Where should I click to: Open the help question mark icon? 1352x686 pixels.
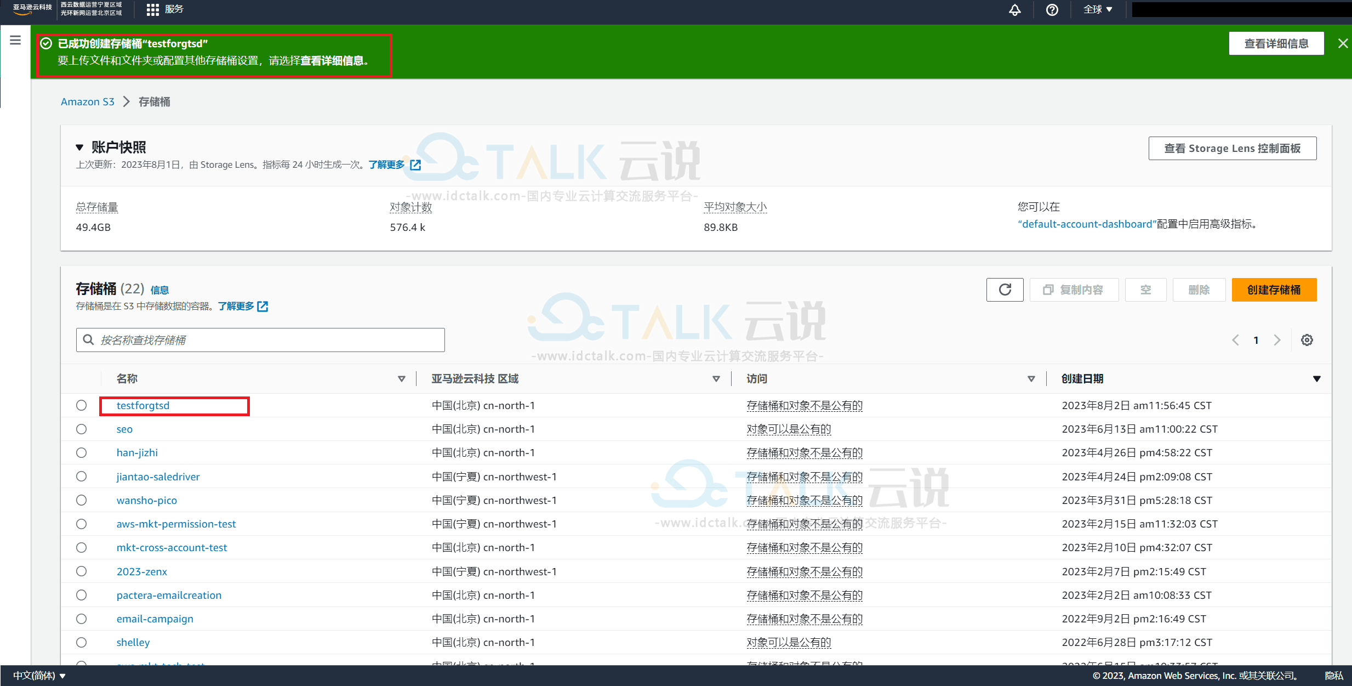point(1052,10)
